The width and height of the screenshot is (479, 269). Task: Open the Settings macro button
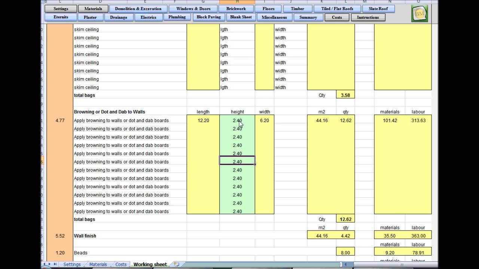pyautogui.click(x=61, y=9)
